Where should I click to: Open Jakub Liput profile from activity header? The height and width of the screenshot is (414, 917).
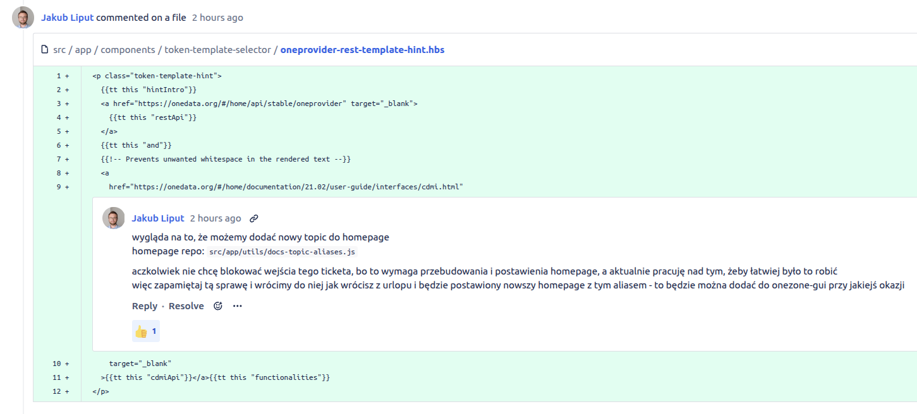pos(67,18)
